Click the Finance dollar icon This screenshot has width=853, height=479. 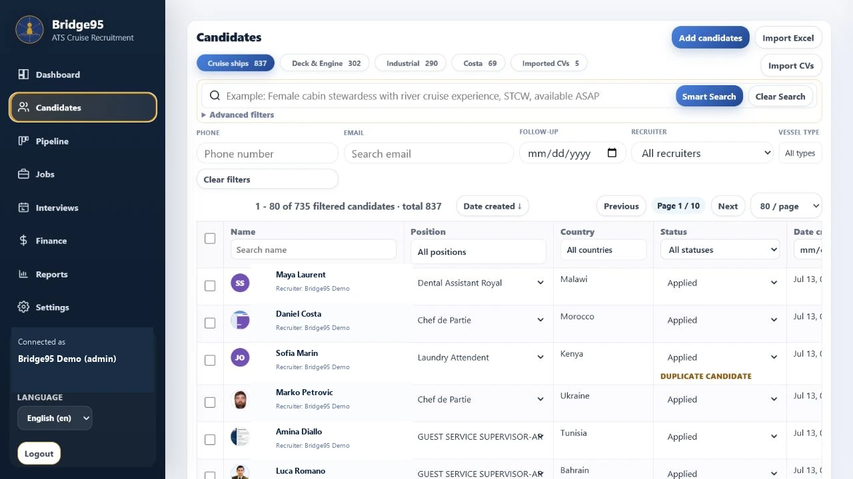coord(23,241)
